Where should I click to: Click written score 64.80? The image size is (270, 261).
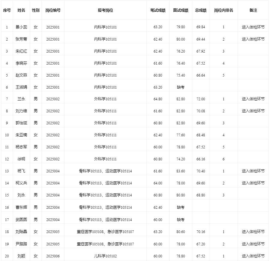pyautogui.click(x=158, y=99)
